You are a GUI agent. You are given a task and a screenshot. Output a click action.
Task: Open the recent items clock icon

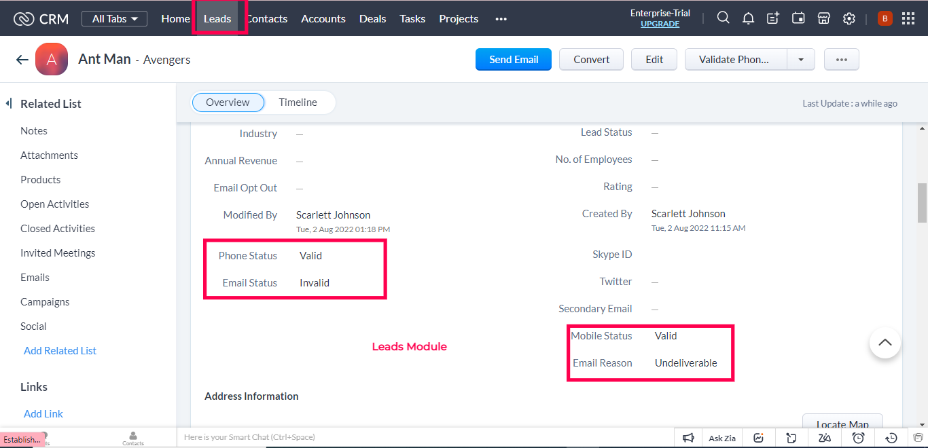(x=892, y=438)
